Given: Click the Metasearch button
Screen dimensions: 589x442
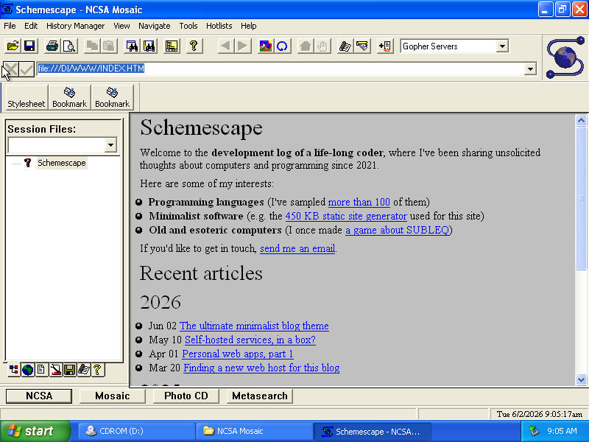Looking at the screenshot, I should click(260, 396).
